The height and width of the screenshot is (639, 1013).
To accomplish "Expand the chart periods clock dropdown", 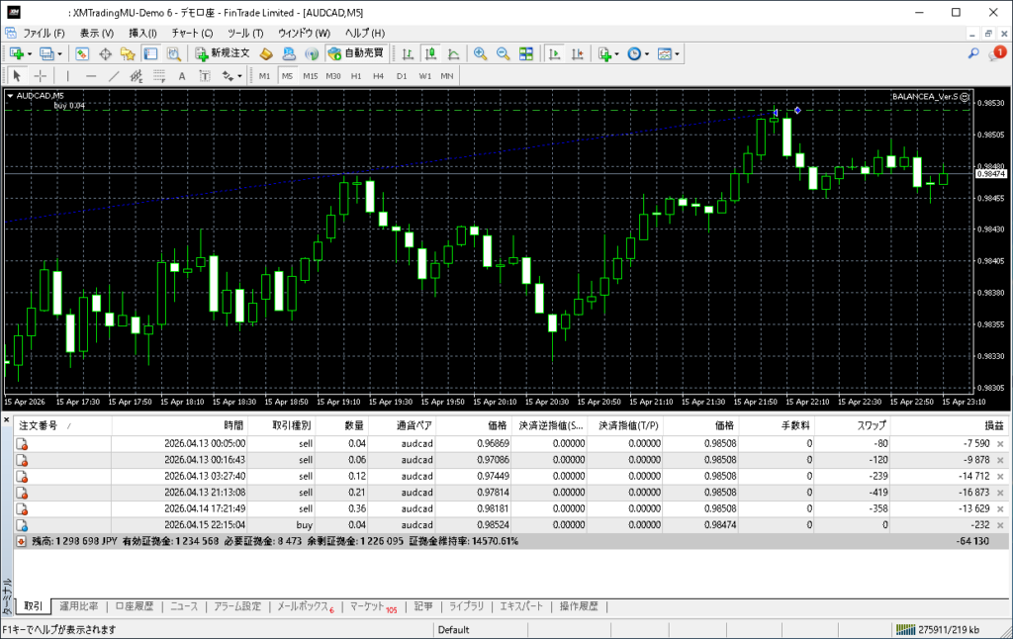I will 646,53.
